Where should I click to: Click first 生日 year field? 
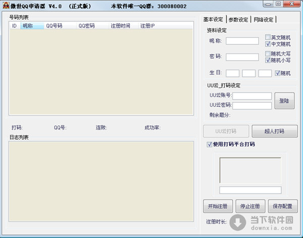pos(232,73)
